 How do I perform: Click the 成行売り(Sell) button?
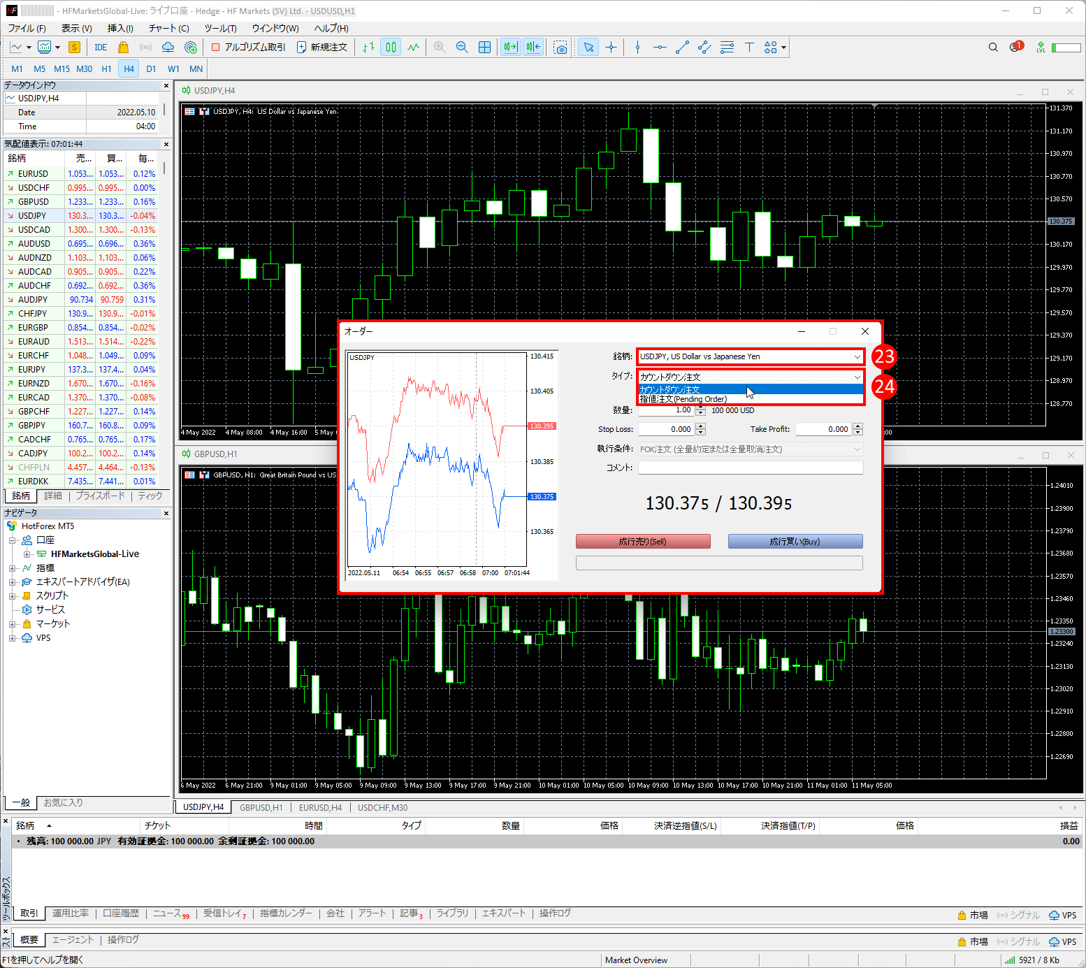pyautogui.click(x=643, y=542)
